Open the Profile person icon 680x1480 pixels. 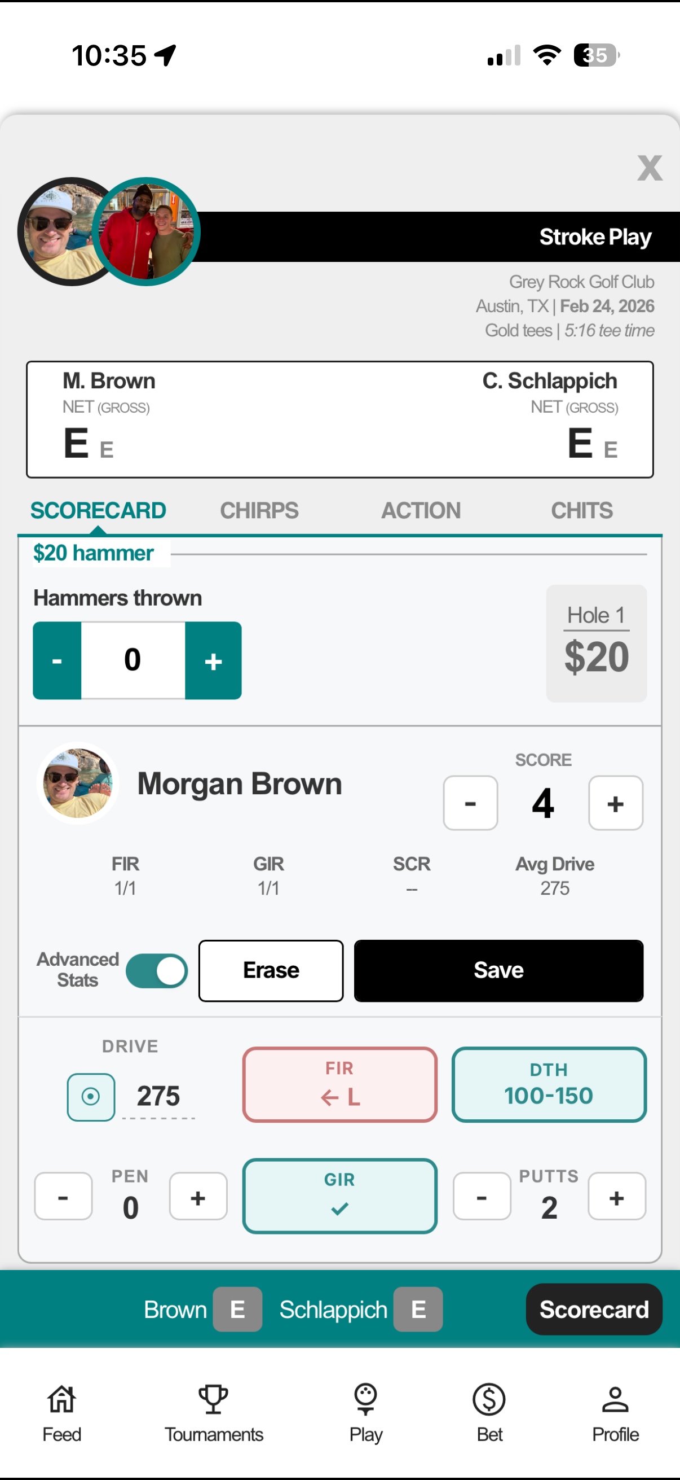[x=615, y=1400]
